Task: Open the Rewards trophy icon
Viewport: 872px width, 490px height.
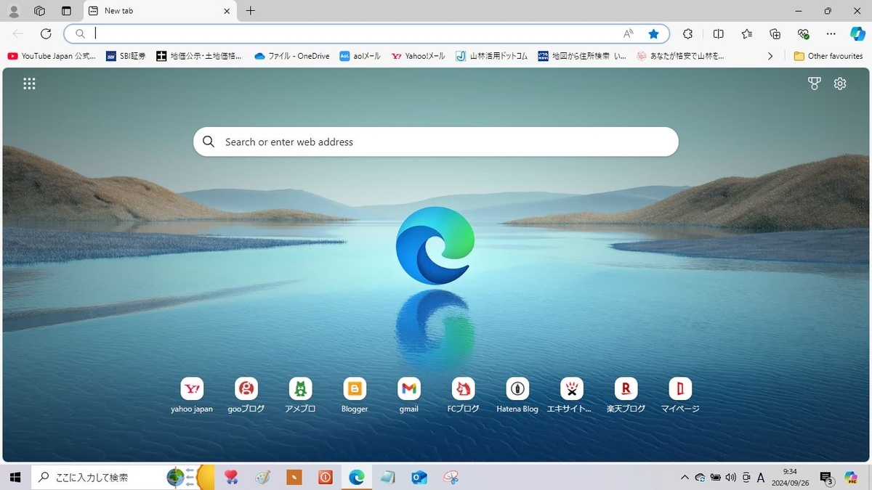Action: point(814,83)
